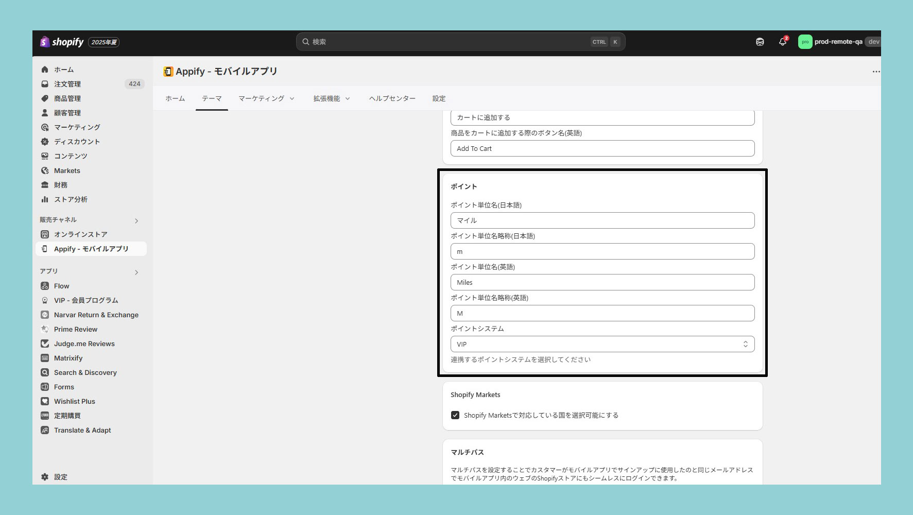Viewport: 913px width, 515px height.
Task: Click the Shopify logo
Action: point(62,42)
